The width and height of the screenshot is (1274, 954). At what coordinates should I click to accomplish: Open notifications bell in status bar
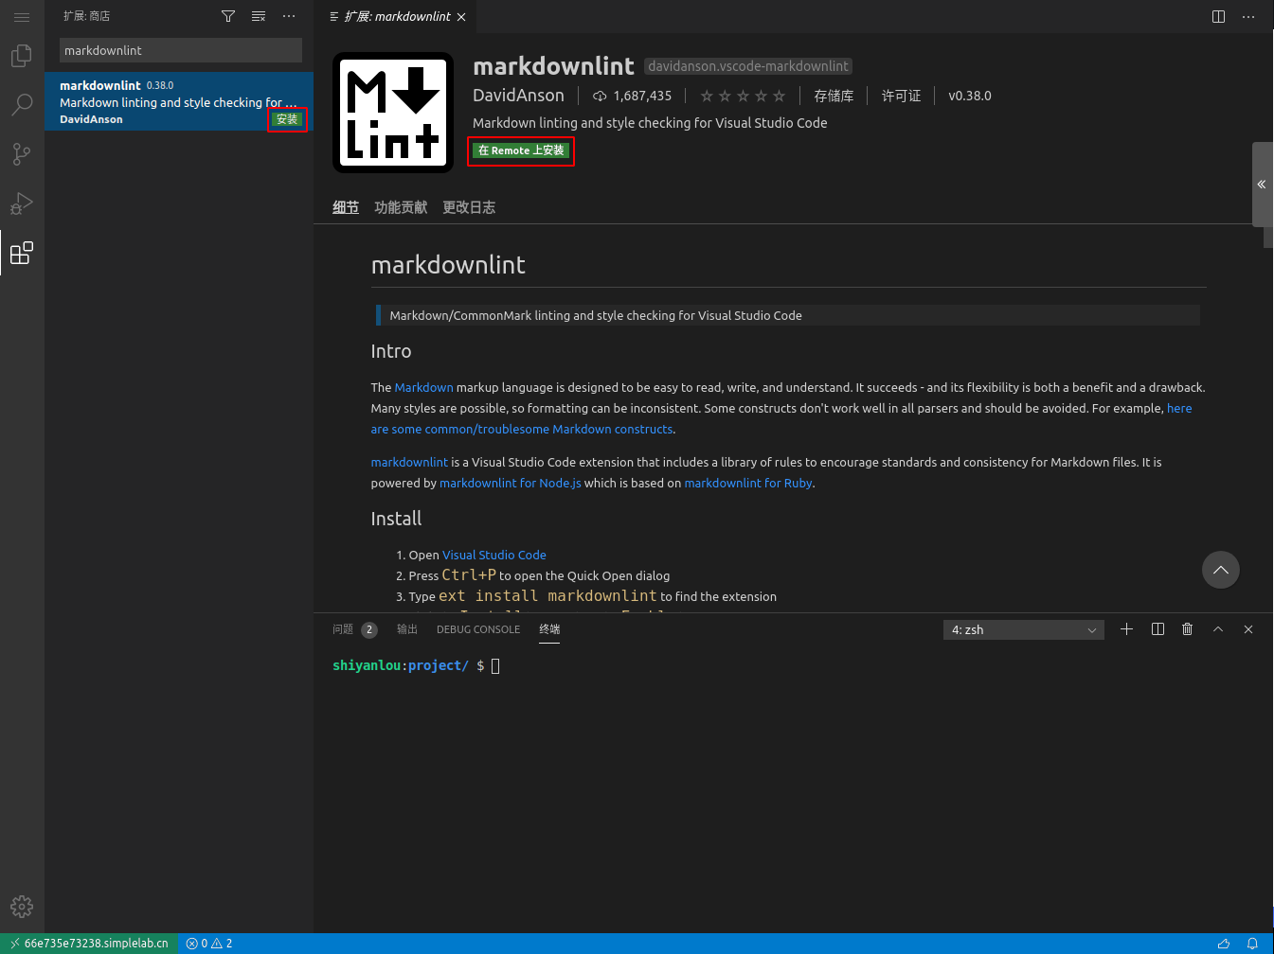1252,944
